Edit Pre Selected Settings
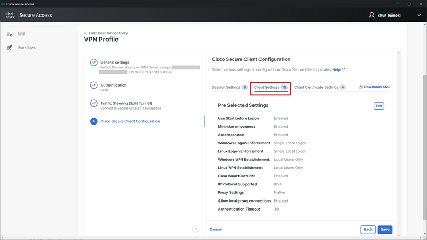This screenshot has height=240, width=427. coord(379,106)
